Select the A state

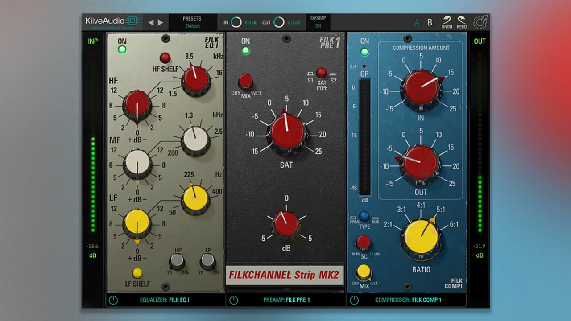click(417, 22)
